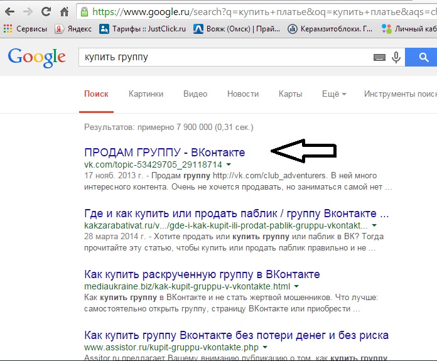Click the Google logo
Screen dimensions: 437x361
(x=37, y=57)
